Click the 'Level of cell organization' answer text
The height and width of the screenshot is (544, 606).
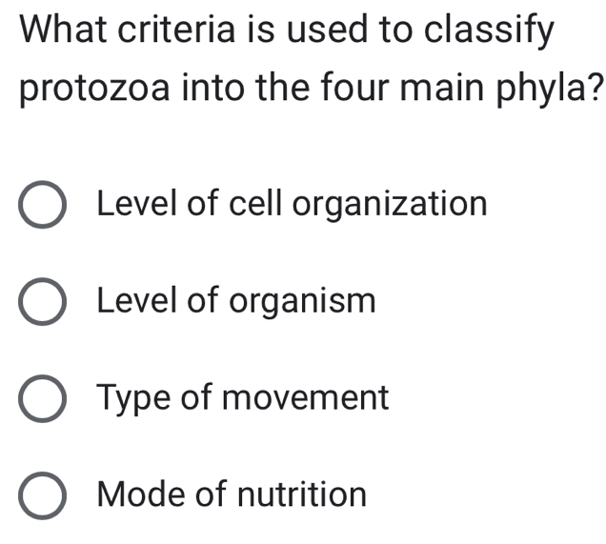click(x=292, y=204)
